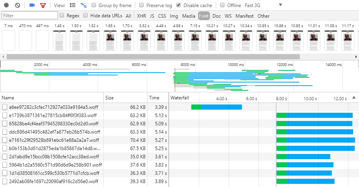Enable Preserve log checkbox

coord(142,5)
